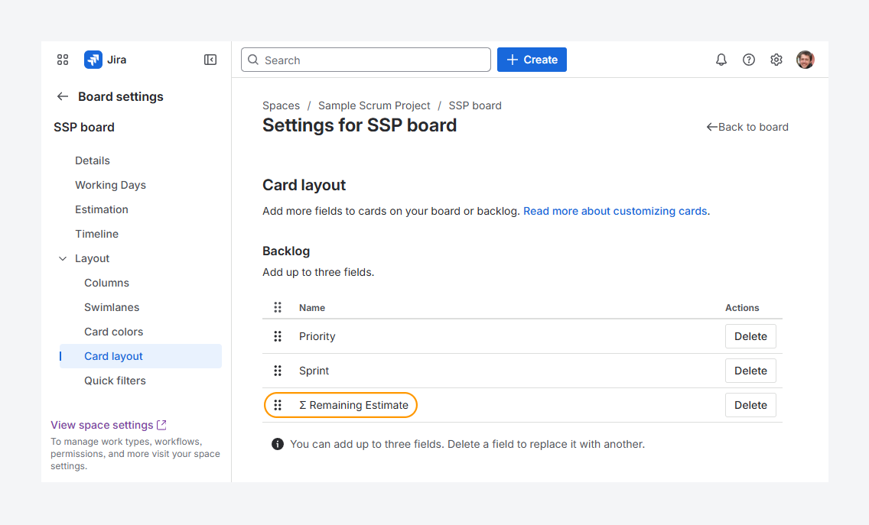This screenshot has width=869, height=525.
Task: Click the info icon beside three fields note
Action: (x=278, y=444)
